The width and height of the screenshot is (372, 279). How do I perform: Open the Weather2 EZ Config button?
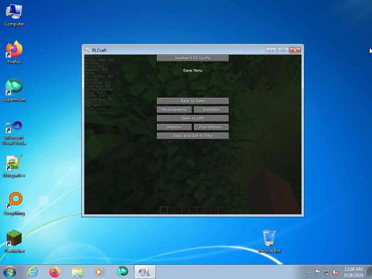193,58
